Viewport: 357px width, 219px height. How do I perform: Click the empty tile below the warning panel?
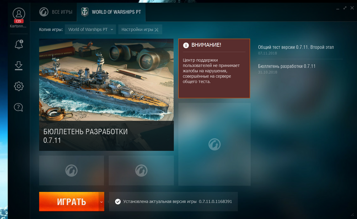214,144
